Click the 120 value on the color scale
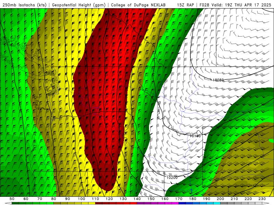The width and height of the screenshot is (274, 205). (109, 199)
